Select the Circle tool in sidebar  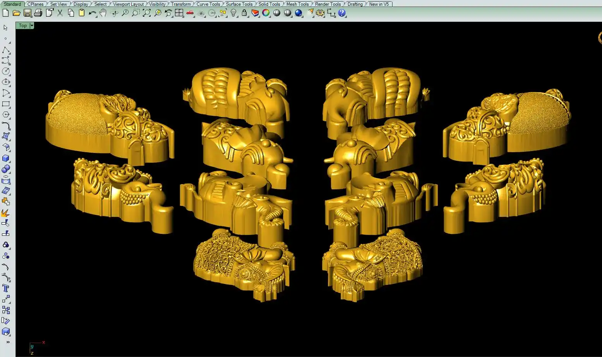coord(6,71)
